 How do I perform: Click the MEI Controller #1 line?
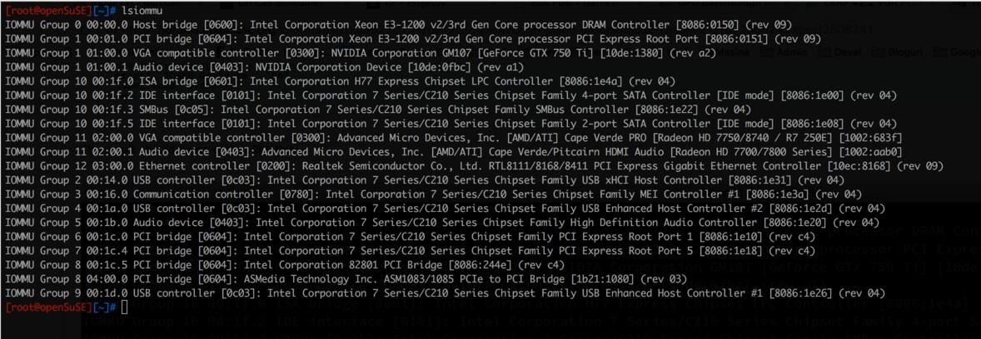(434, 194)
